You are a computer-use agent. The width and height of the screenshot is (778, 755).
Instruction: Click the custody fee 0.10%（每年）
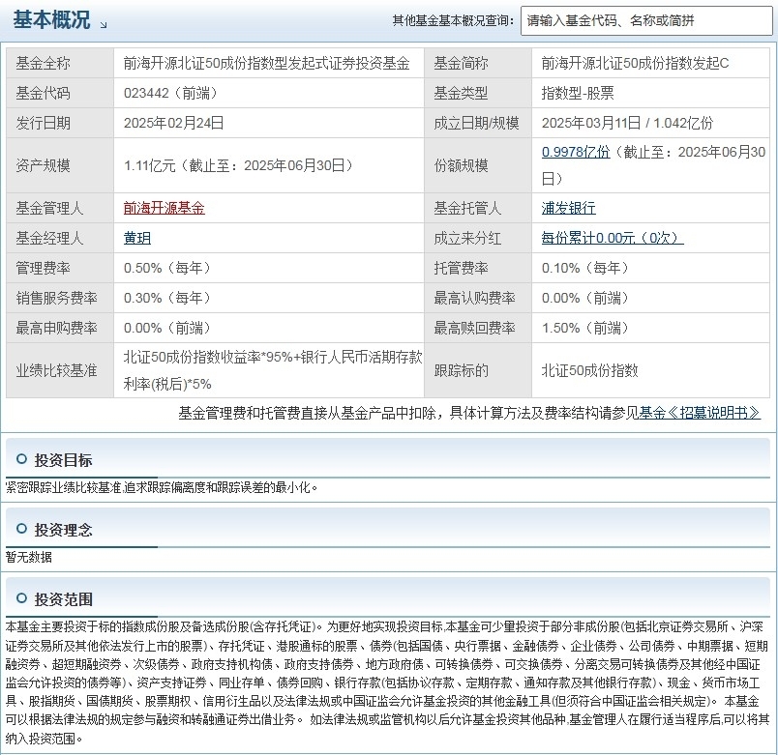(x=585, y=268)
